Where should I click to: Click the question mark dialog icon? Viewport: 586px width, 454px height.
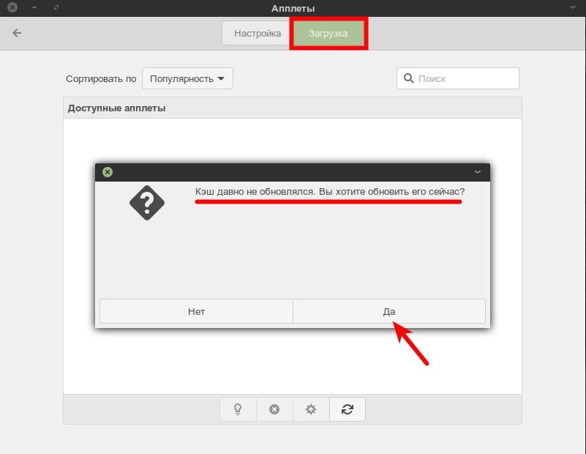(x=147, y=203)
